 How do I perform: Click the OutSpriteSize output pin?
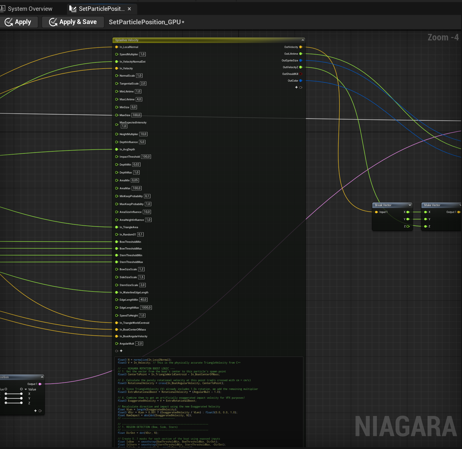[301, 61]
